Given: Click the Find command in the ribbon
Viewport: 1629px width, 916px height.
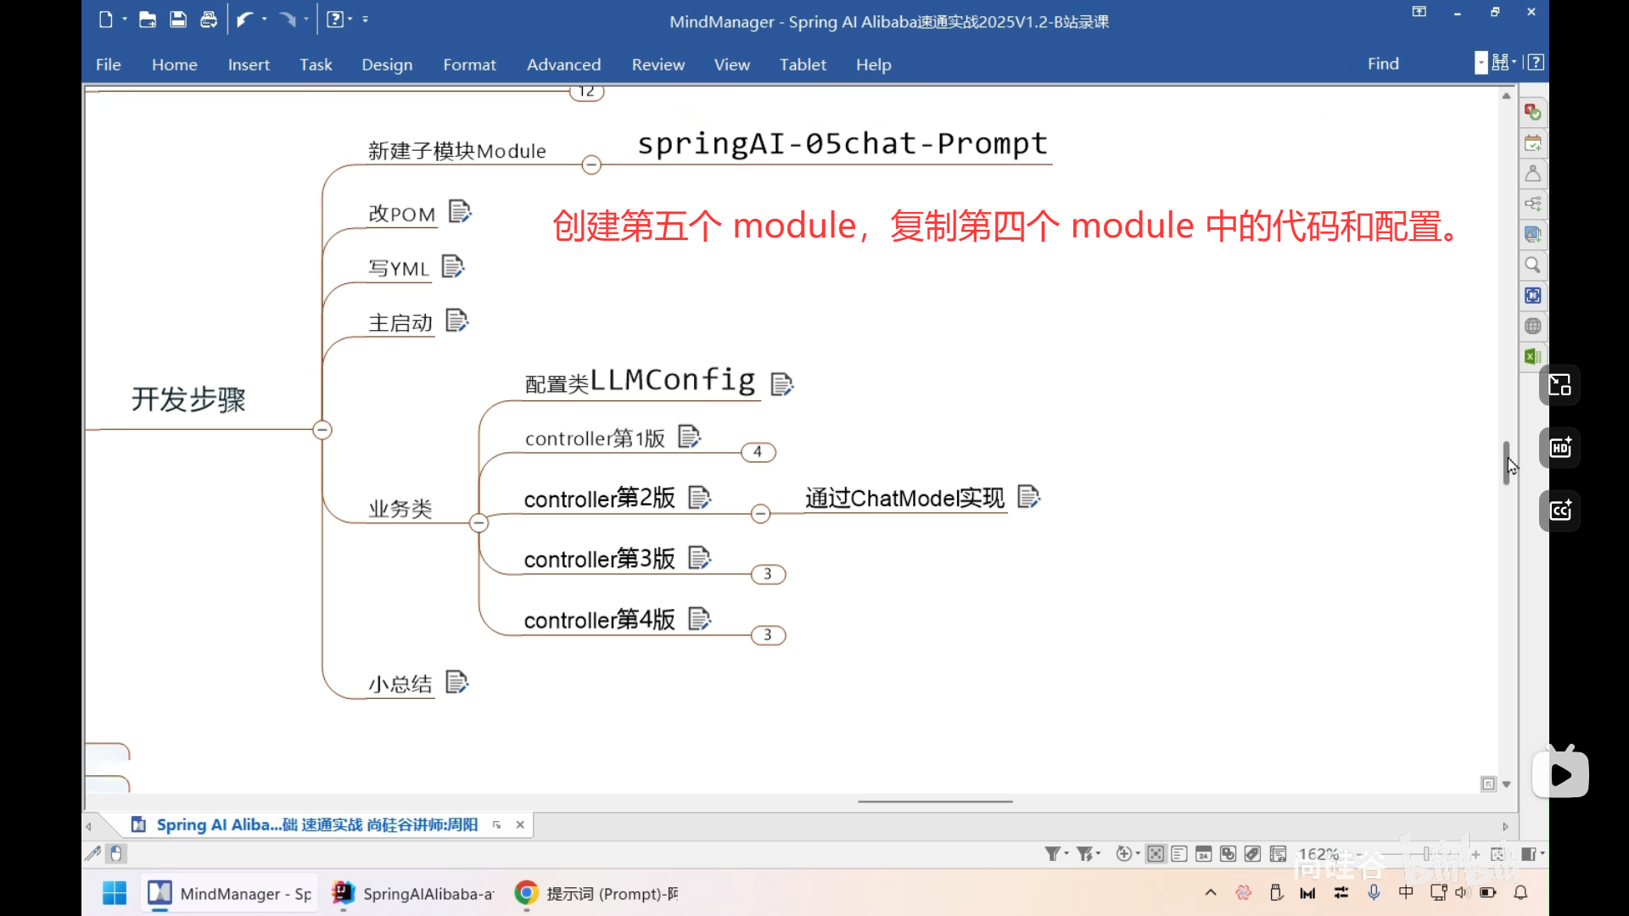Looking at the screenshot, I should 1383,64.
